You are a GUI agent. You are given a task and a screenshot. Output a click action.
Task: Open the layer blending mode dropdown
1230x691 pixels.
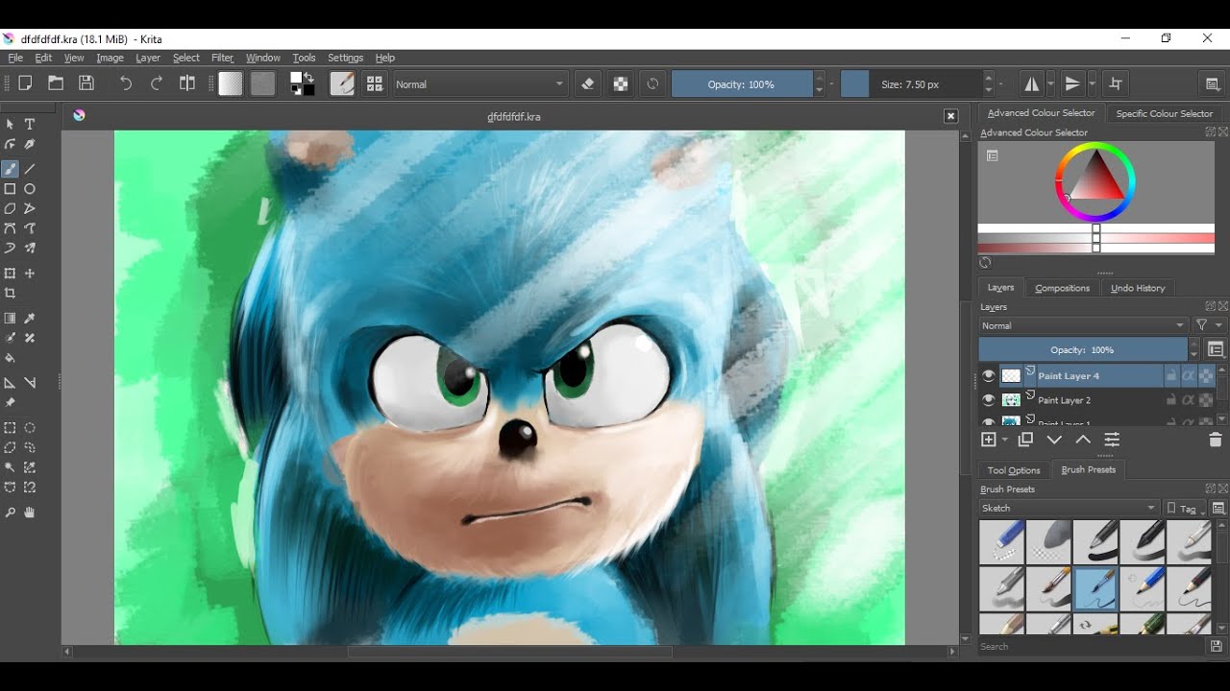click(x=1083, y=325)
